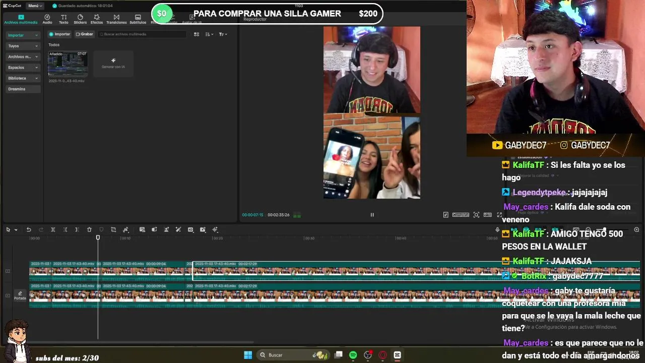
Task: Delete right of playhead trim tool
Action: coord(77,230)
